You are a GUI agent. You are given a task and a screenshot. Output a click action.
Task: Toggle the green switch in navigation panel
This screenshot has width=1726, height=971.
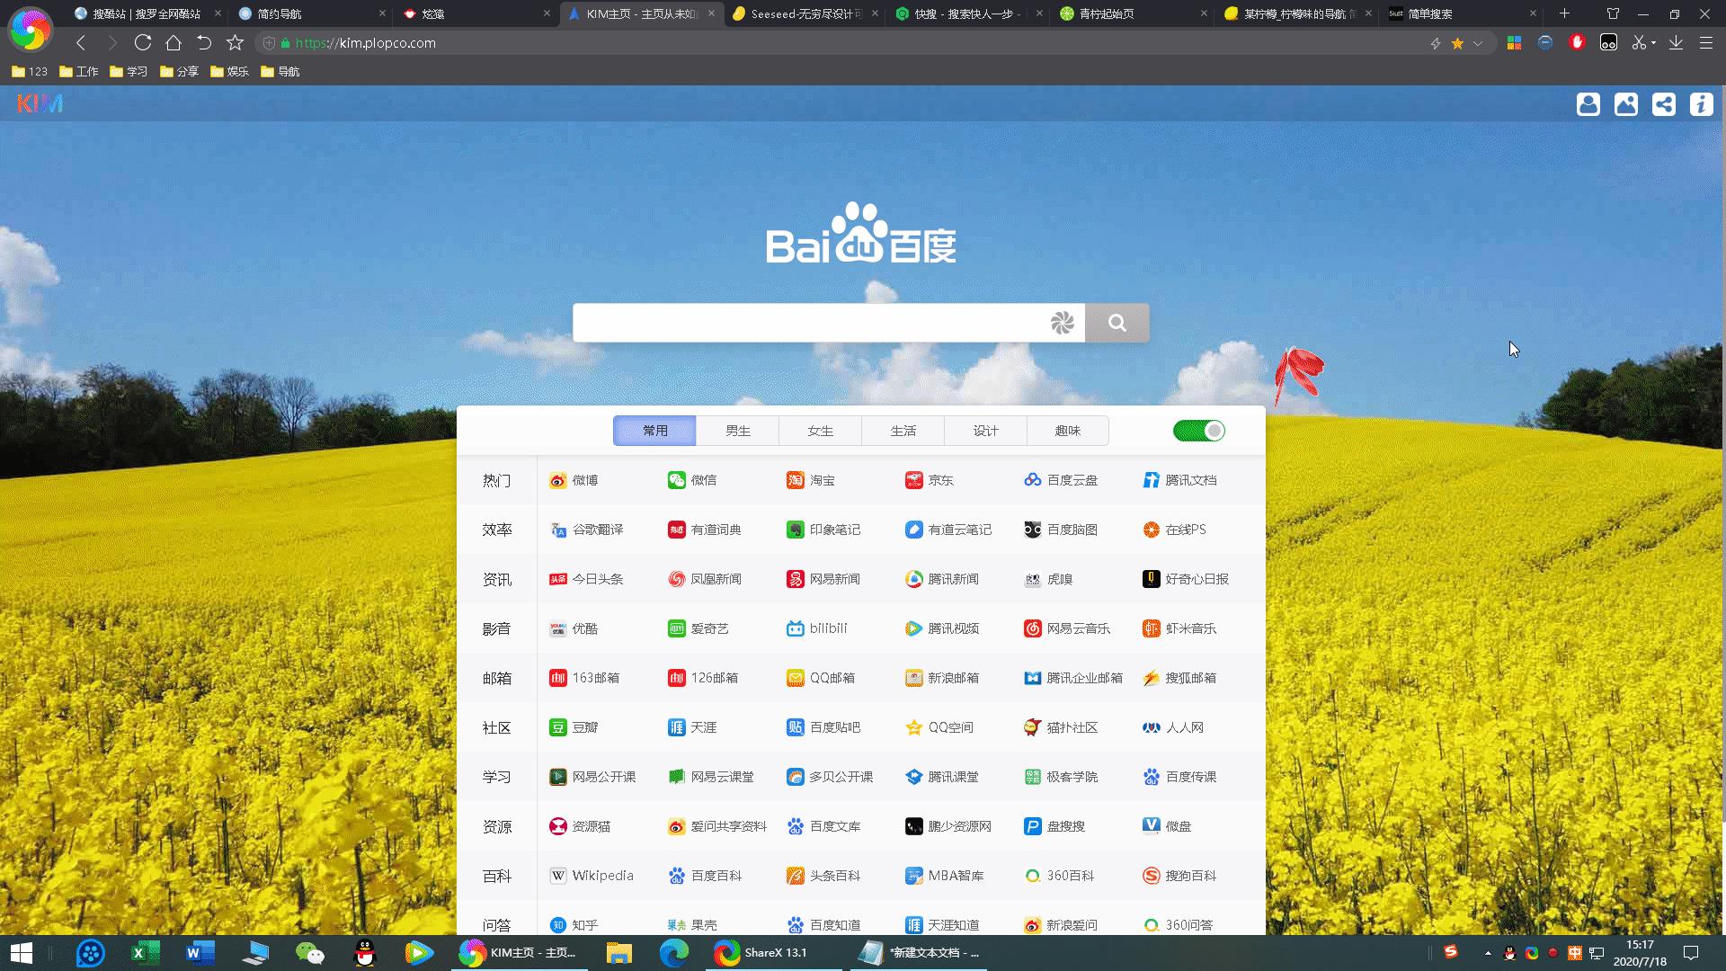(1198, 431)
